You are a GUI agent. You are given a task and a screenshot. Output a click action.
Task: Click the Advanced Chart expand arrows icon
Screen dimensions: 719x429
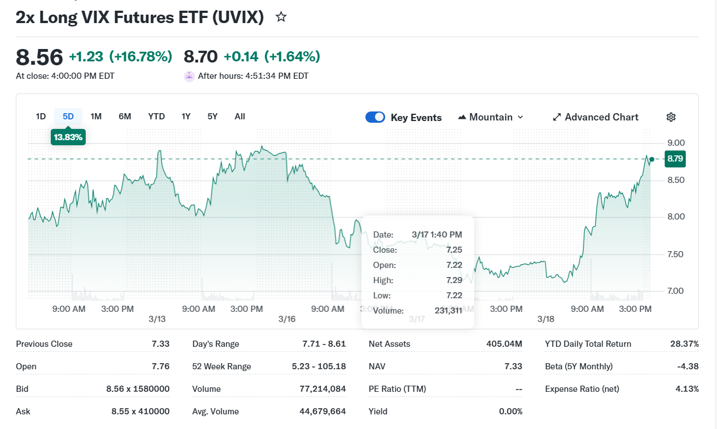pyautogui.click(x=557, y=117)
